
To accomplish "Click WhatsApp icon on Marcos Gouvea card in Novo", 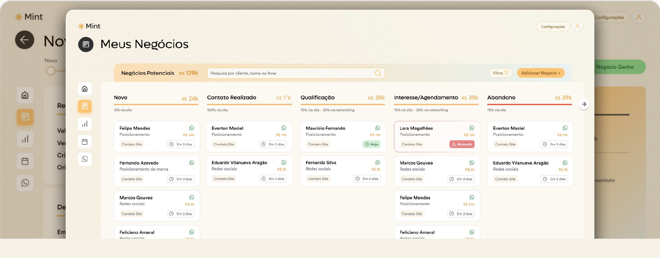I will click(192, 197).
